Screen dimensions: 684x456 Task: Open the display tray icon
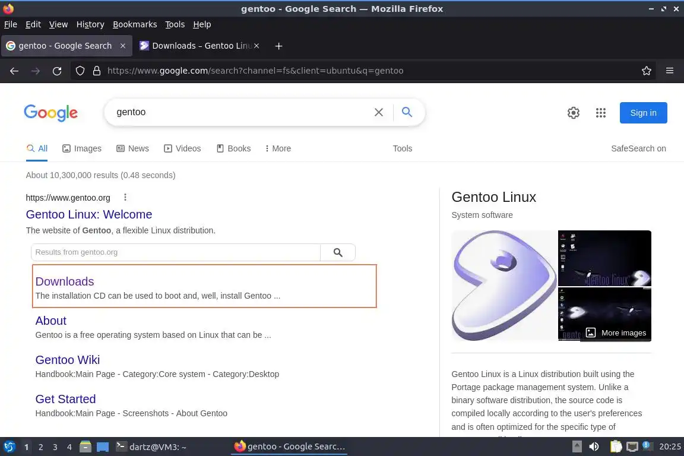pos(632,446)
